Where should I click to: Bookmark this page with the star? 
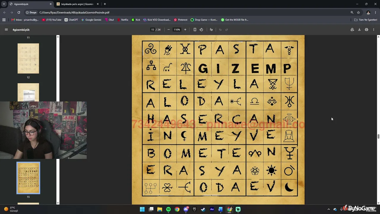pos(358,12)
